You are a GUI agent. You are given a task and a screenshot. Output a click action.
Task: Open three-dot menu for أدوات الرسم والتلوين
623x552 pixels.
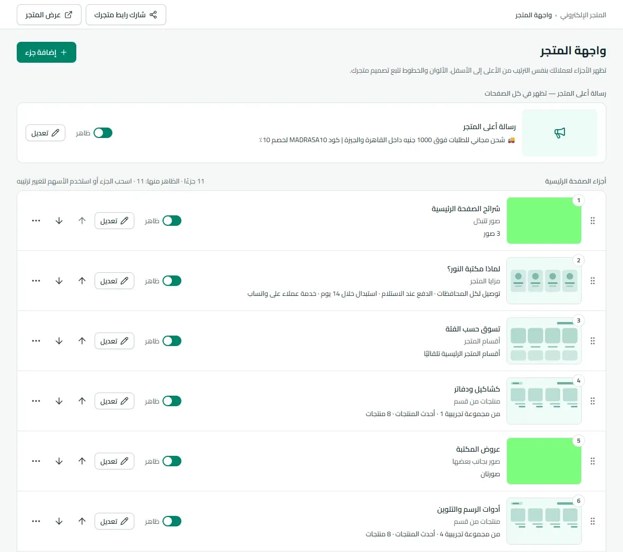point(36,521)
